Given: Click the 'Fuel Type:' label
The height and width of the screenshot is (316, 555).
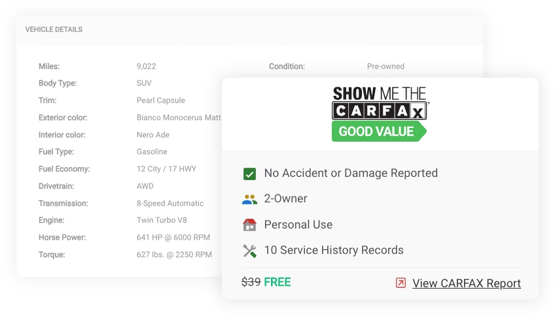Looking at the screenshot, I should coord(56,151).
